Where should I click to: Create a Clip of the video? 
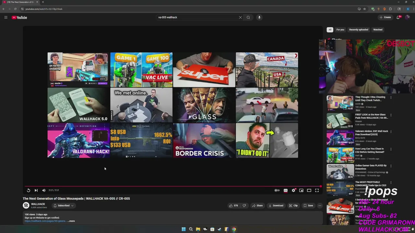pos(293,205)
